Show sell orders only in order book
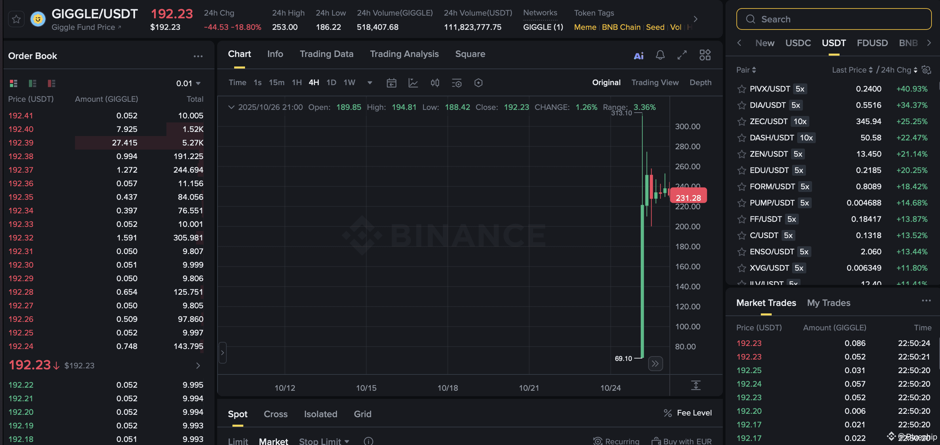This screenshot has width=940, height=445. (x=52, y=83)
